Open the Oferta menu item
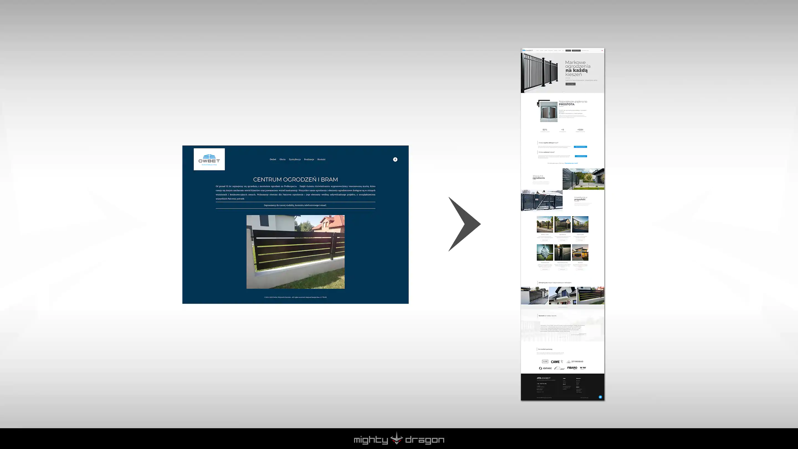798x449 pixels. [x=282, y=159]
